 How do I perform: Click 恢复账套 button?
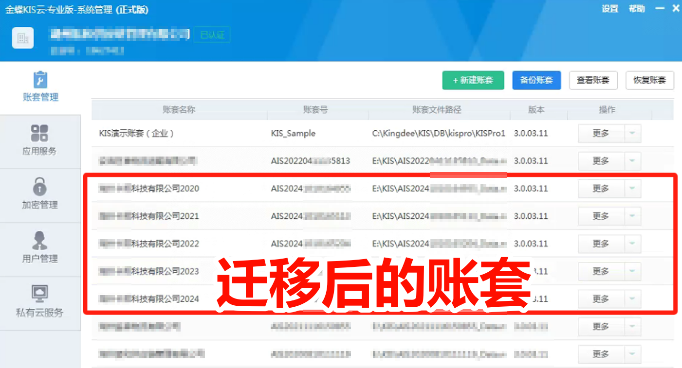point(649,80)
